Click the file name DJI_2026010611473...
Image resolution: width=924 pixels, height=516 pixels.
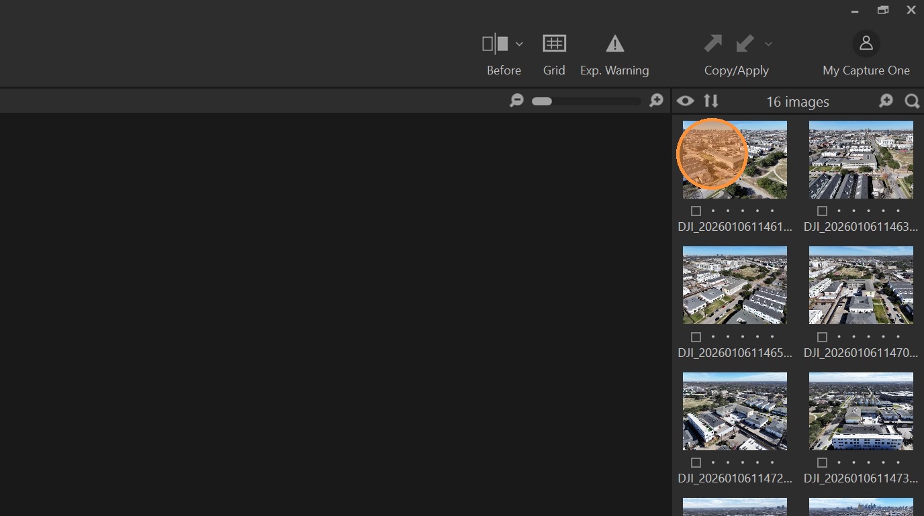pos(861,478)
